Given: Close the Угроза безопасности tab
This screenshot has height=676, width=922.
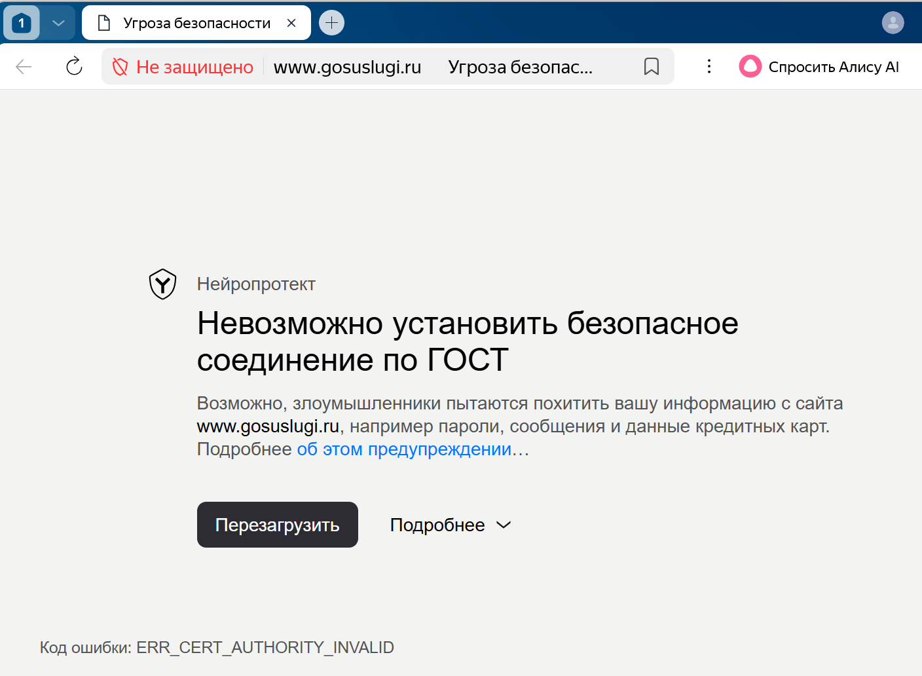Looking at the screenshot, I should (291, 23).
